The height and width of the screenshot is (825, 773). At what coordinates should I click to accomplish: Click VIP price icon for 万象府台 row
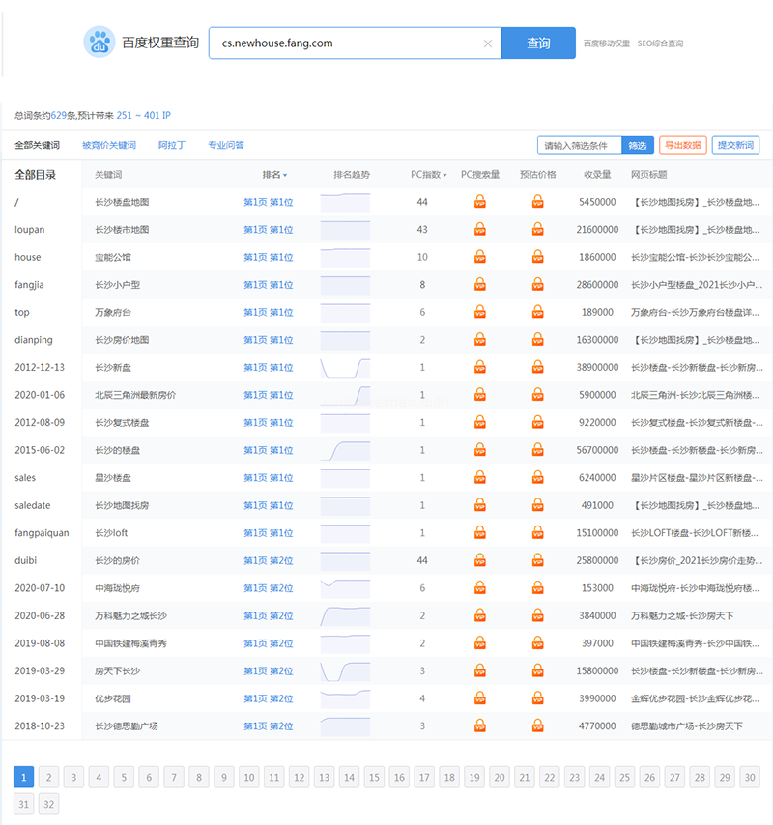pyautogui.click(x=538, y=312)
